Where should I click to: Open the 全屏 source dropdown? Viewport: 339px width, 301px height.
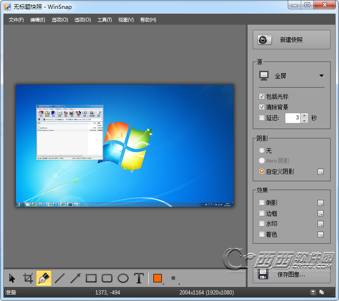pyautogui.click(x=291, y=76)
